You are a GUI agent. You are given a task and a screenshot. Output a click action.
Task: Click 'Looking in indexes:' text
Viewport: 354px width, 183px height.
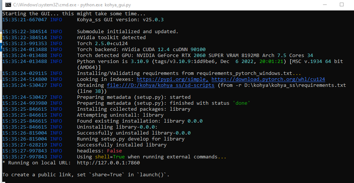tap(105, 79)
